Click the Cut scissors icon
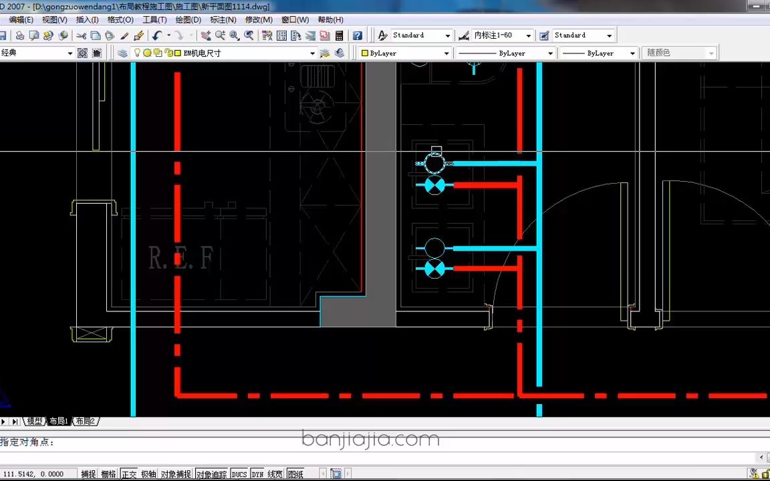 pos(82,35)
